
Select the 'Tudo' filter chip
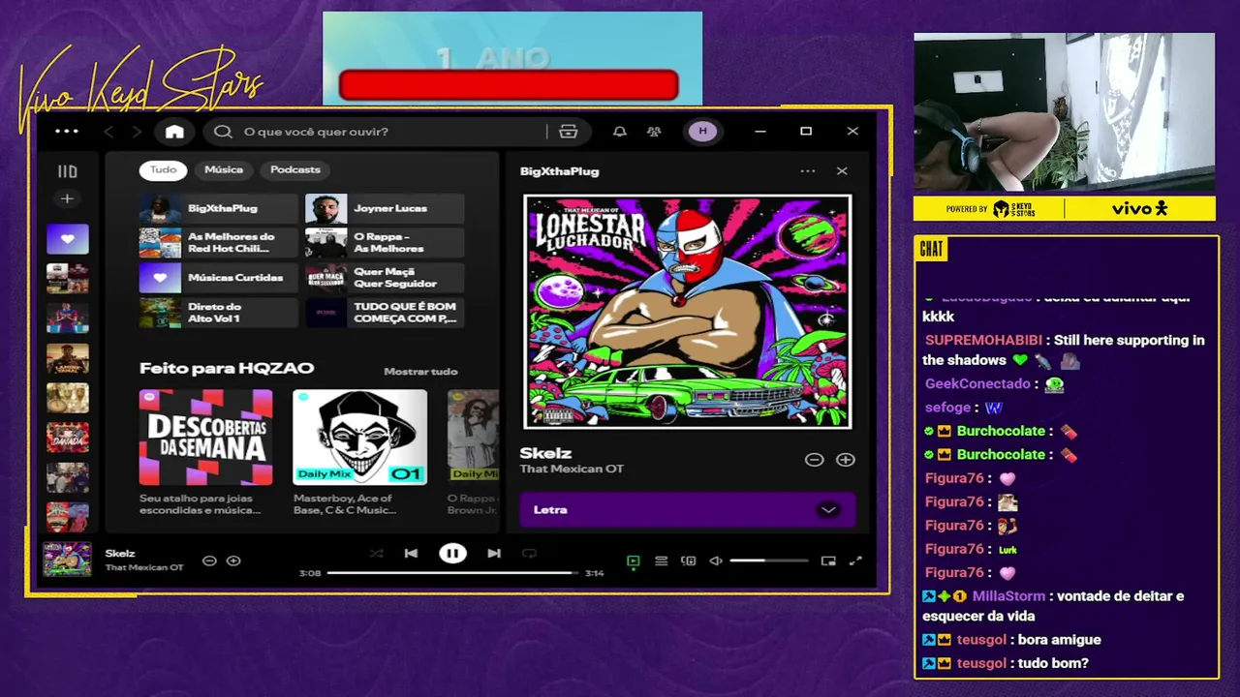point(163,169)
